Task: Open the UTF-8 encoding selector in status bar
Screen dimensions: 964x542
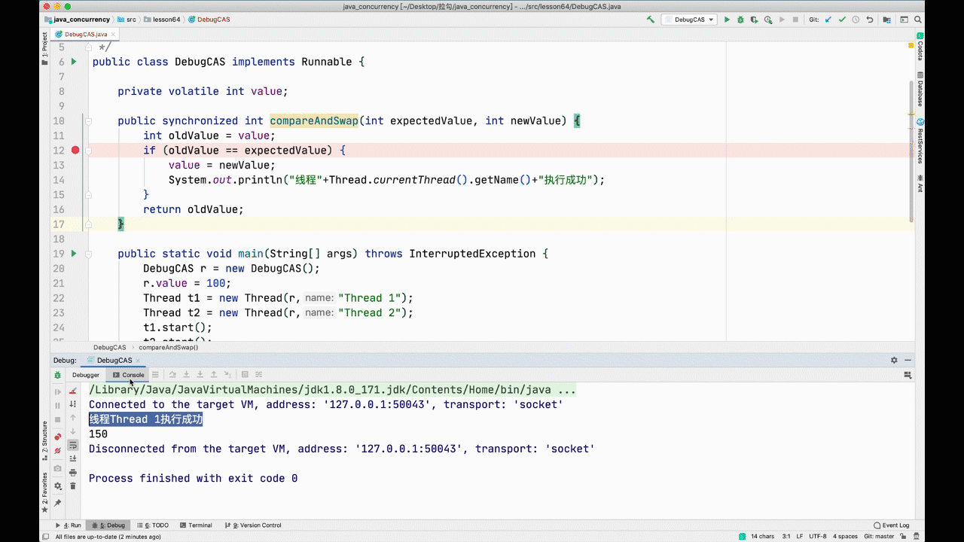Action: [x=817, y=537]
